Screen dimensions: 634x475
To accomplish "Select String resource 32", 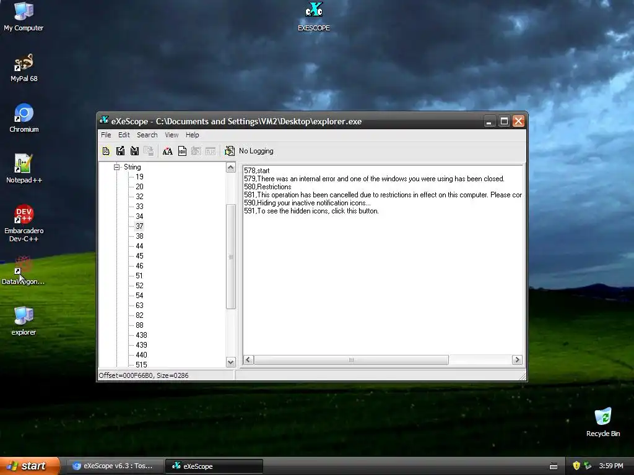I will coord(139,197).
